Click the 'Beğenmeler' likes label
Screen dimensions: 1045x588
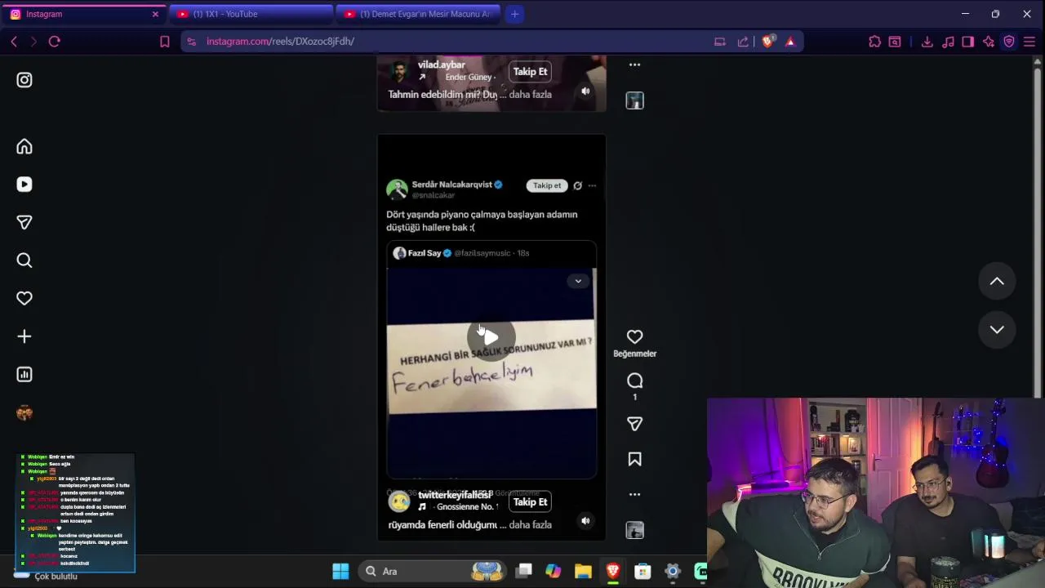tap(634, 354)
